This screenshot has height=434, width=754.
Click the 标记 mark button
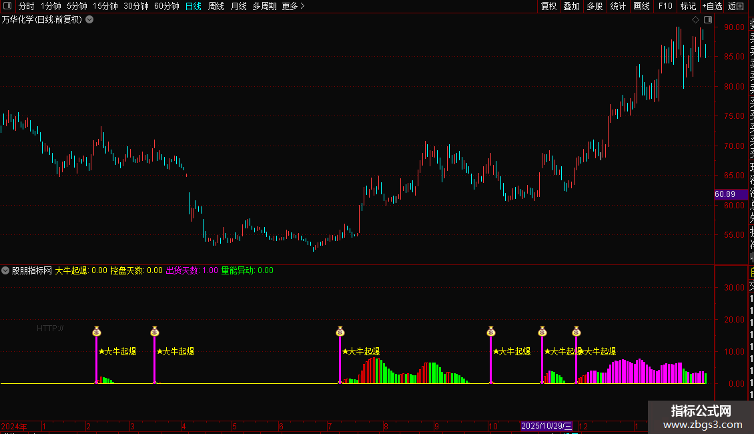tap(688, 6)
